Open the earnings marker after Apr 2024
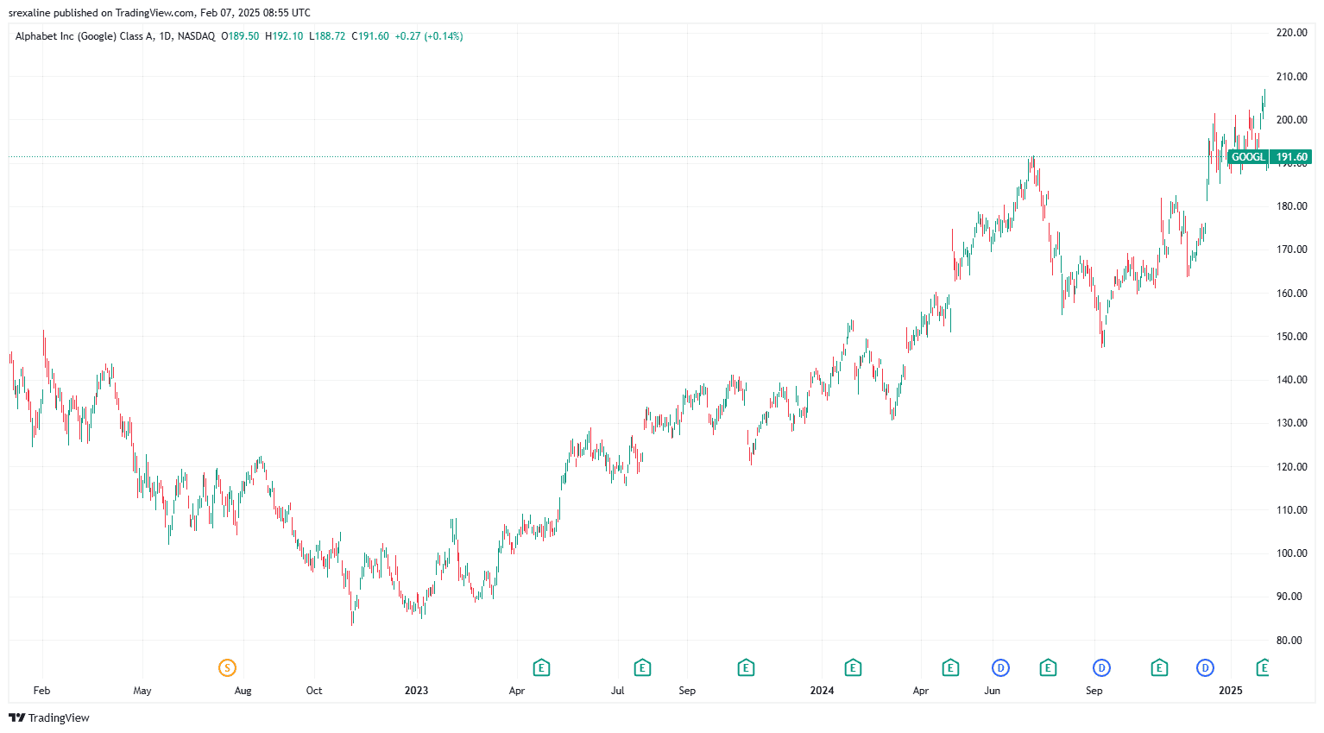The height and width of the screenshot is (733, 1324). tap(950, 667)
